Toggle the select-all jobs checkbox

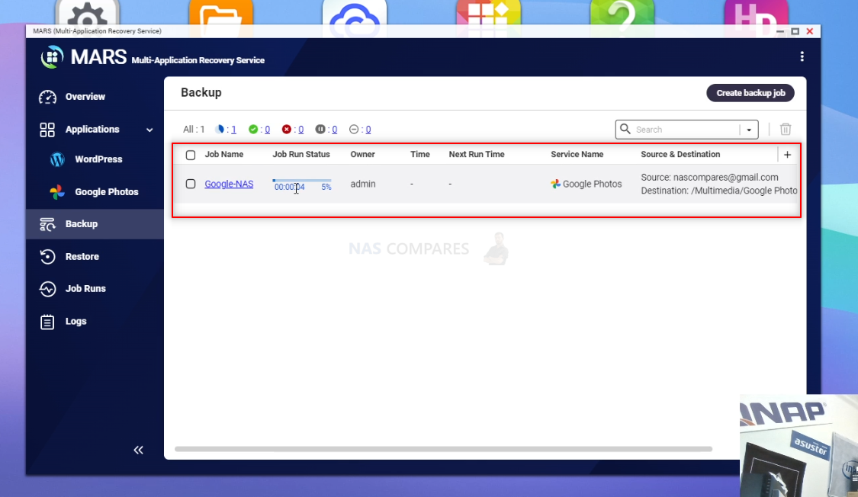(x=191, y=156)
